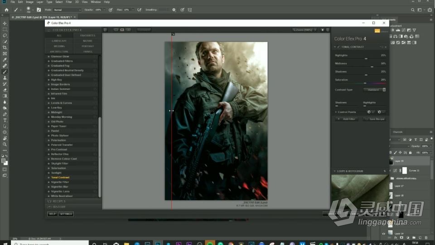Open the Filter menu

click(69, 2)
